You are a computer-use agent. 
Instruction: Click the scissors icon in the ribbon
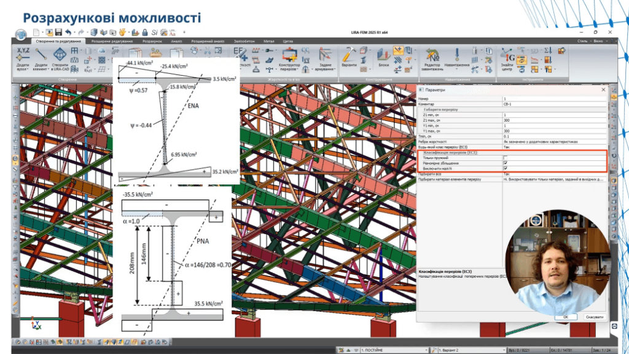[208, 50]
